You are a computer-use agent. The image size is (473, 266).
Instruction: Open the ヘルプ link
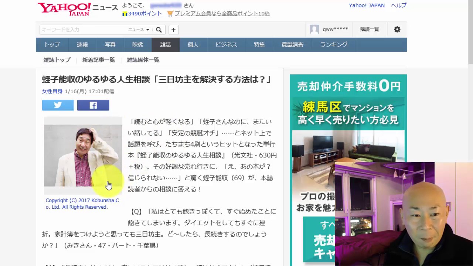(x=399, y=6)
